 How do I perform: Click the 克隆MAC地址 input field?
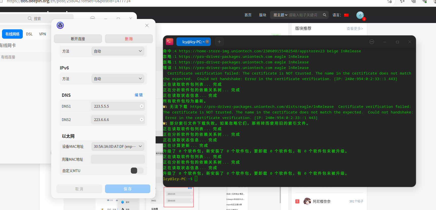pos(118,159)
